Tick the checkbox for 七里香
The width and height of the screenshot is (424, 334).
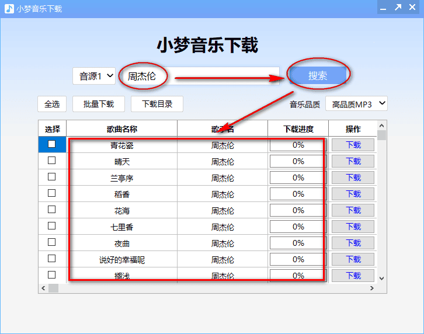(x=51, y=226)
